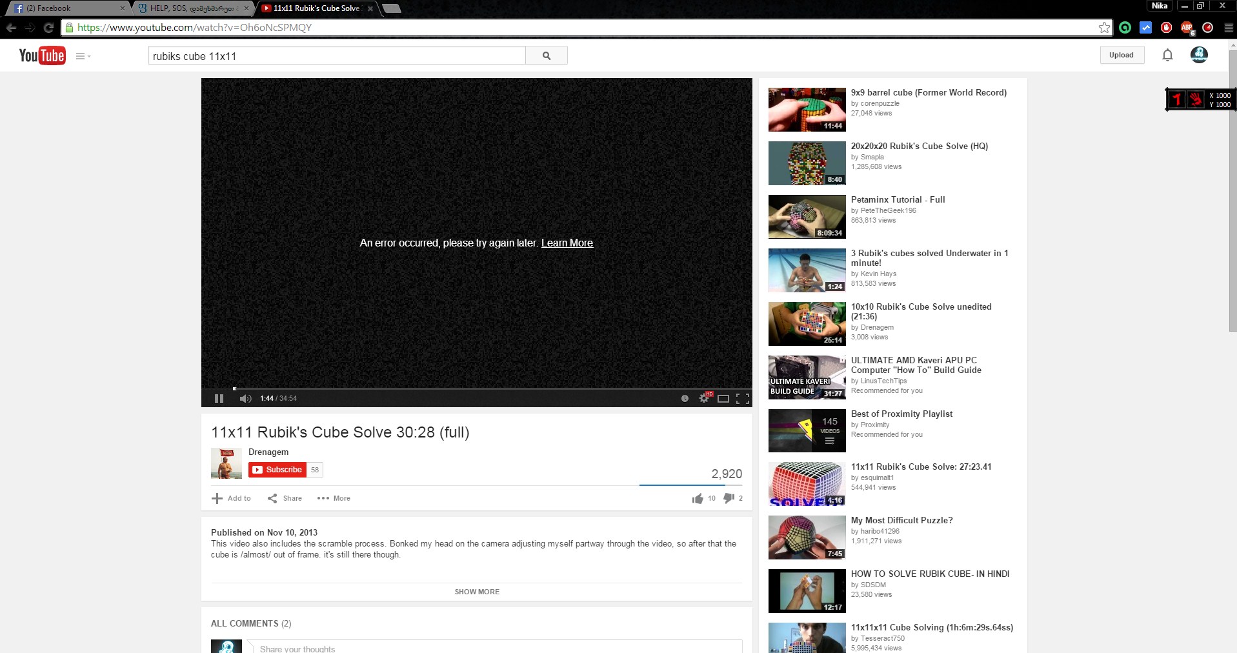Toggle Watch Later clock icon in player
This screenshot has width=1237, height=653.
(x=685, y=399)
